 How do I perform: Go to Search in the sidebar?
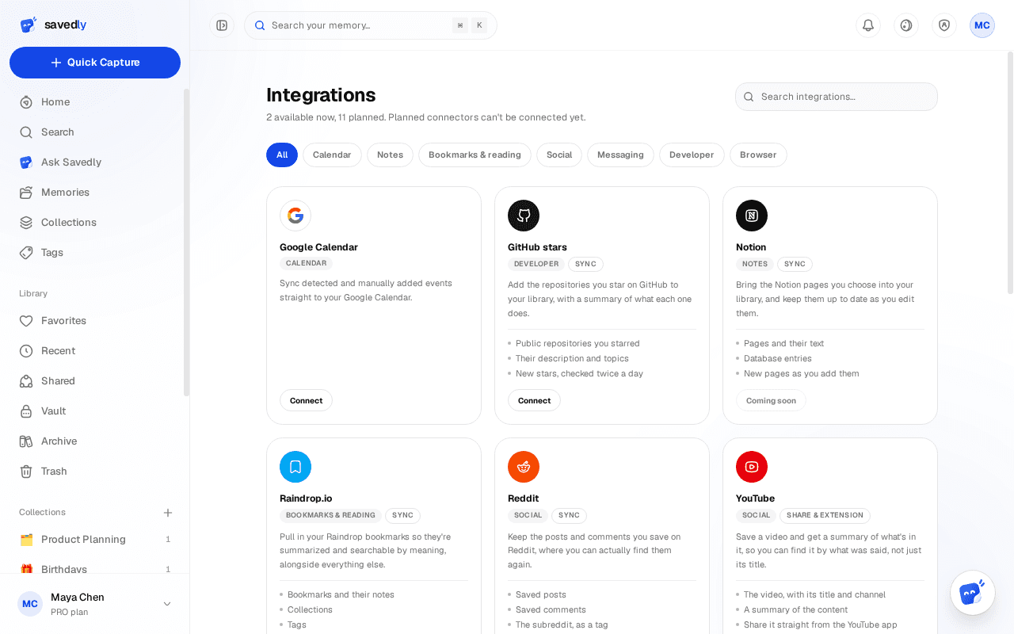[x=95, y=132]
